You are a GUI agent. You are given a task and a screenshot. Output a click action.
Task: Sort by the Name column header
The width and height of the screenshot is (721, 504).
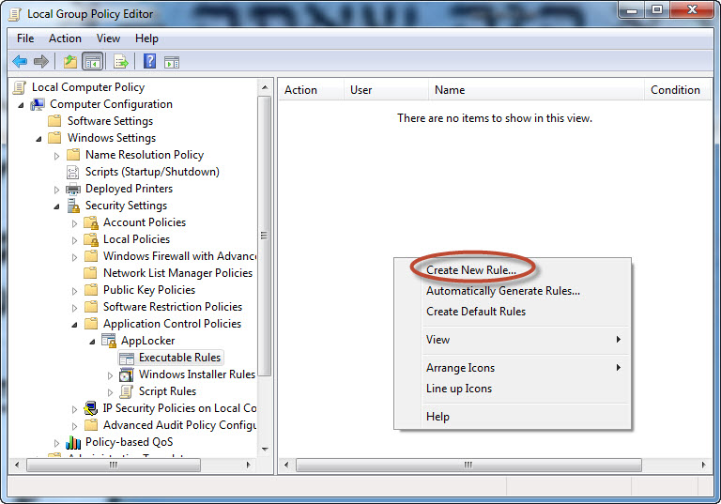[x=536, y=90]
